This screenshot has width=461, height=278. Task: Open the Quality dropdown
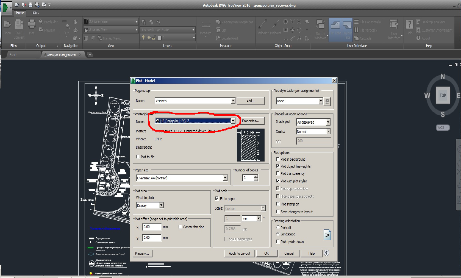pyautogui.click(x=328, y=132)
